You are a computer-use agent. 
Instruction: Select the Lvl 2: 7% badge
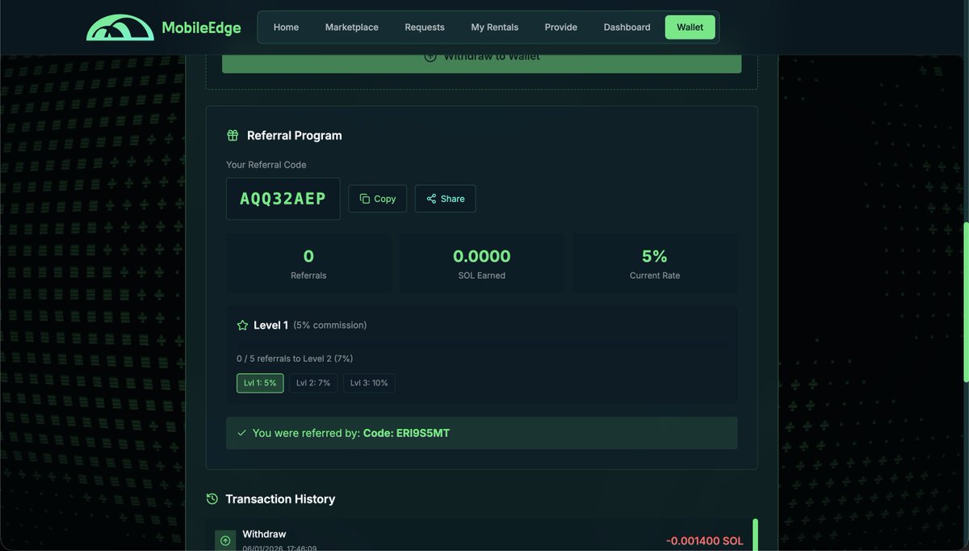[313, 383]
